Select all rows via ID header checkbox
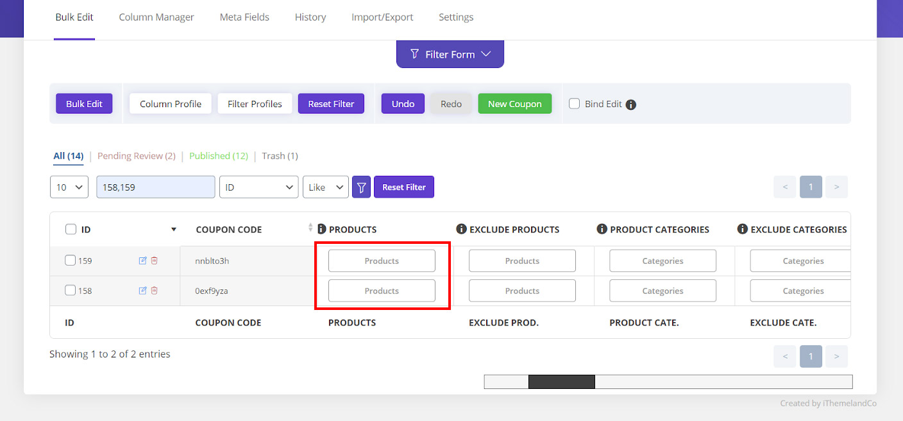 coord(71,229)
